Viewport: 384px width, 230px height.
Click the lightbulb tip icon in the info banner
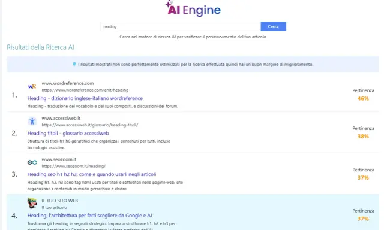point(74,64)
